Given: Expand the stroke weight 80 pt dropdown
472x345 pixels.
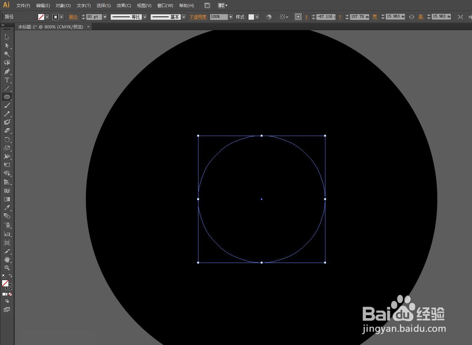Looking at the screenshot, I should pyautogui.click(x=104, y=17).
